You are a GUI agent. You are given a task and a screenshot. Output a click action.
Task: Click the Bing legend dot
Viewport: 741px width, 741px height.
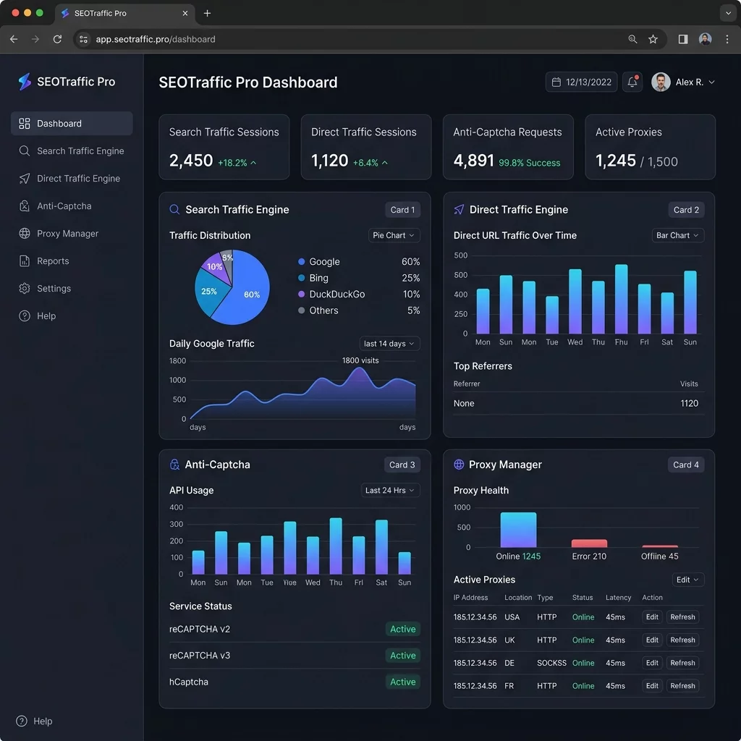tap(302, 278)
